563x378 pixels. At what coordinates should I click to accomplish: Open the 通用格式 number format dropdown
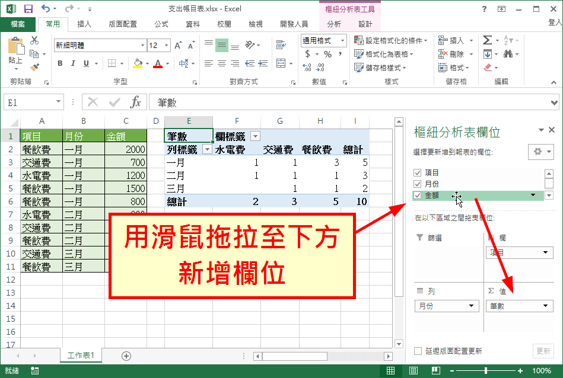click(341, 41)
